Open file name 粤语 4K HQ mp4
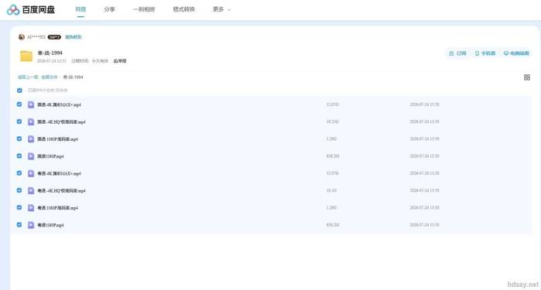Screen dimensions: 541x290 coord(61,191)
